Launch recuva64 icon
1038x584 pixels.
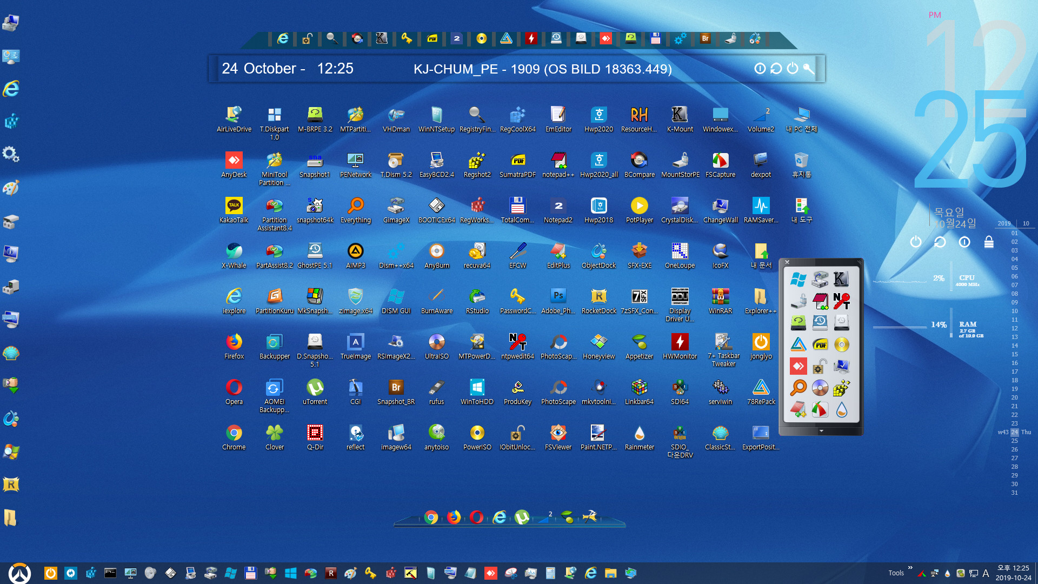pyautogui.click(x=477, y=255)
